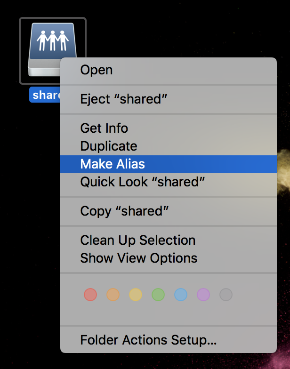Choose Clean Up Selection
This screenshot has width=290, height=369.
[137, 240]
